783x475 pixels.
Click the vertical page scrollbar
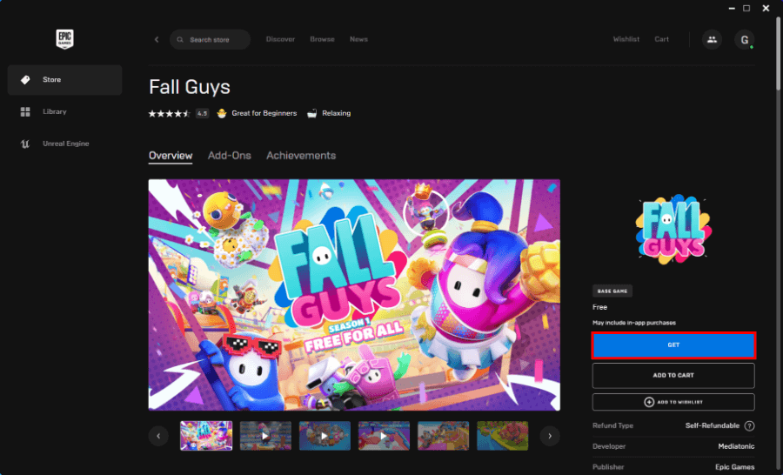[x=779, y=53]
